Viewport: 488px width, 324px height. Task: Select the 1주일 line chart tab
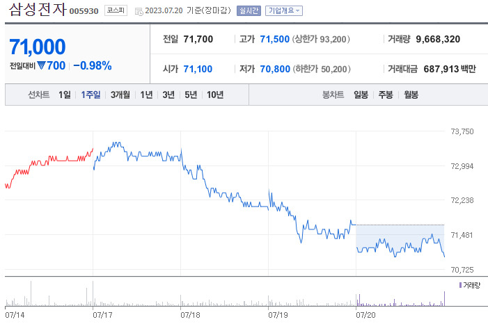(90, 95)
